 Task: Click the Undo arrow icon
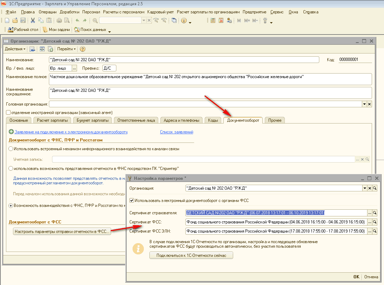coord(77,21)
